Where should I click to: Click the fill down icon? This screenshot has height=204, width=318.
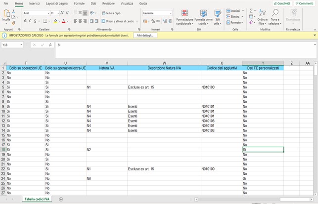click(251, 17)
